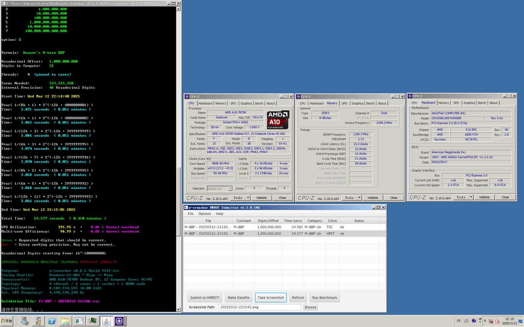Click Validate in CPU-Z CPU window
The image size is (524, 327).
[261, 198]
